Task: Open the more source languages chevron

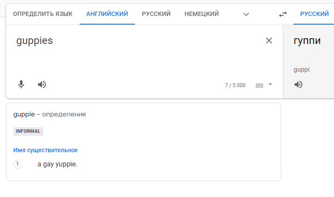Action: (246, 14)
